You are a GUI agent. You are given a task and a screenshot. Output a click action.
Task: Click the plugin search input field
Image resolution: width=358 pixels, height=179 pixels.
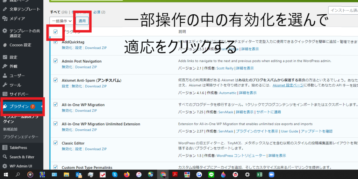point(343,10)
